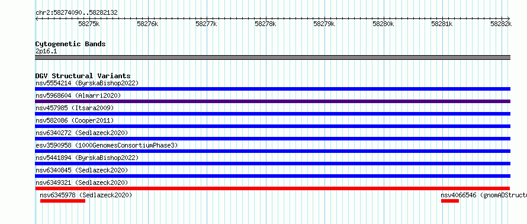Click the 58279k ruler tick label
This screenshot has width=527, height=224.
tap(324, 24)
